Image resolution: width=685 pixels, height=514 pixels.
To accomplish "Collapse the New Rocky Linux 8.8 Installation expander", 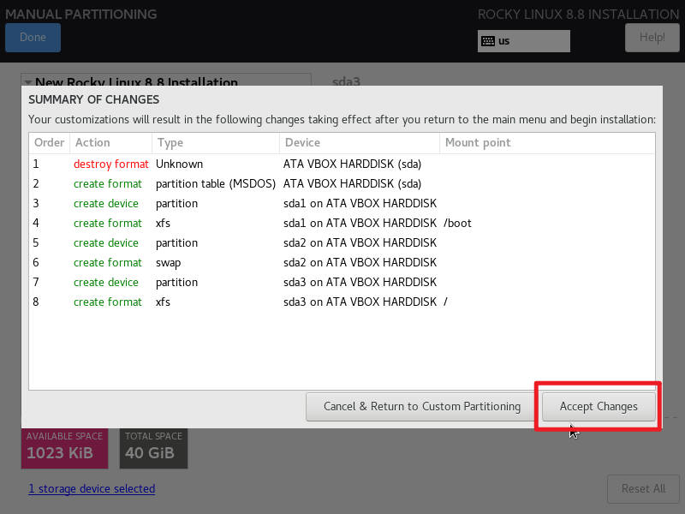I will [28, 81].
